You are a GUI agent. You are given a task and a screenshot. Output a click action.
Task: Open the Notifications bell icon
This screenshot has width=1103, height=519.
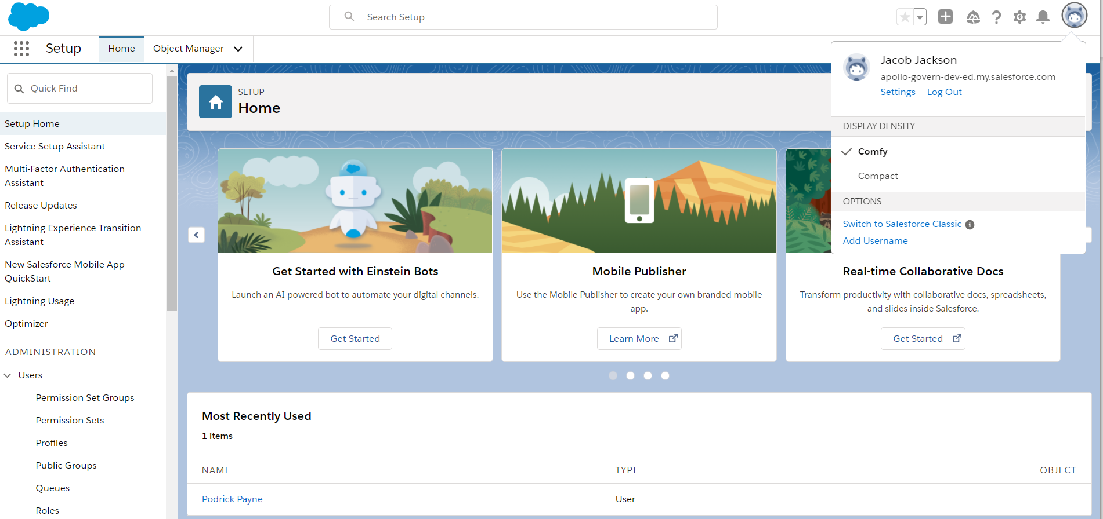1043,17
